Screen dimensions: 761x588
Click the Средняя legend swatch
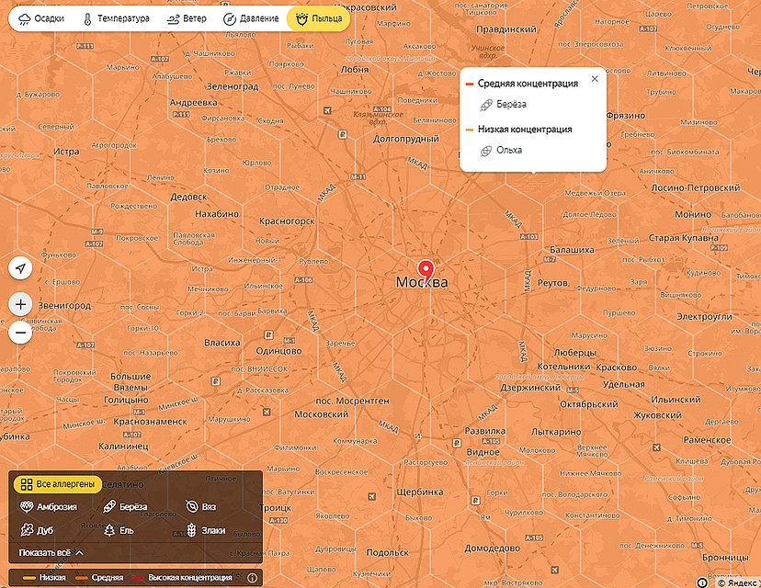82,578
